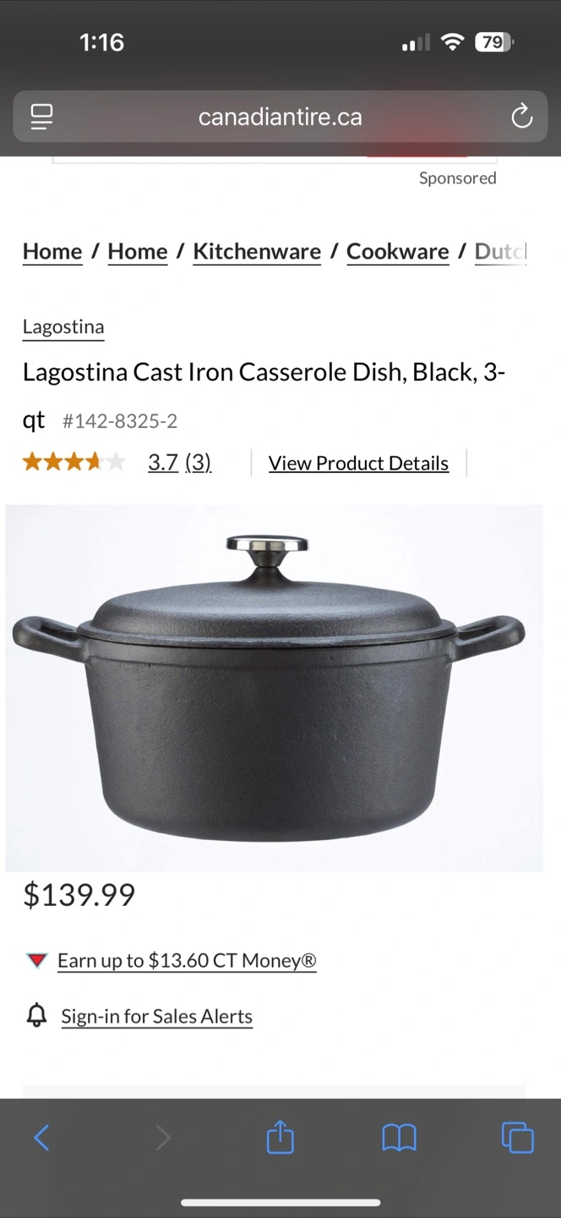The image size is (561, 1218).
Task: Open the second Home breadcrumb link
Action: pyautogui.click(x=138, y=251)
